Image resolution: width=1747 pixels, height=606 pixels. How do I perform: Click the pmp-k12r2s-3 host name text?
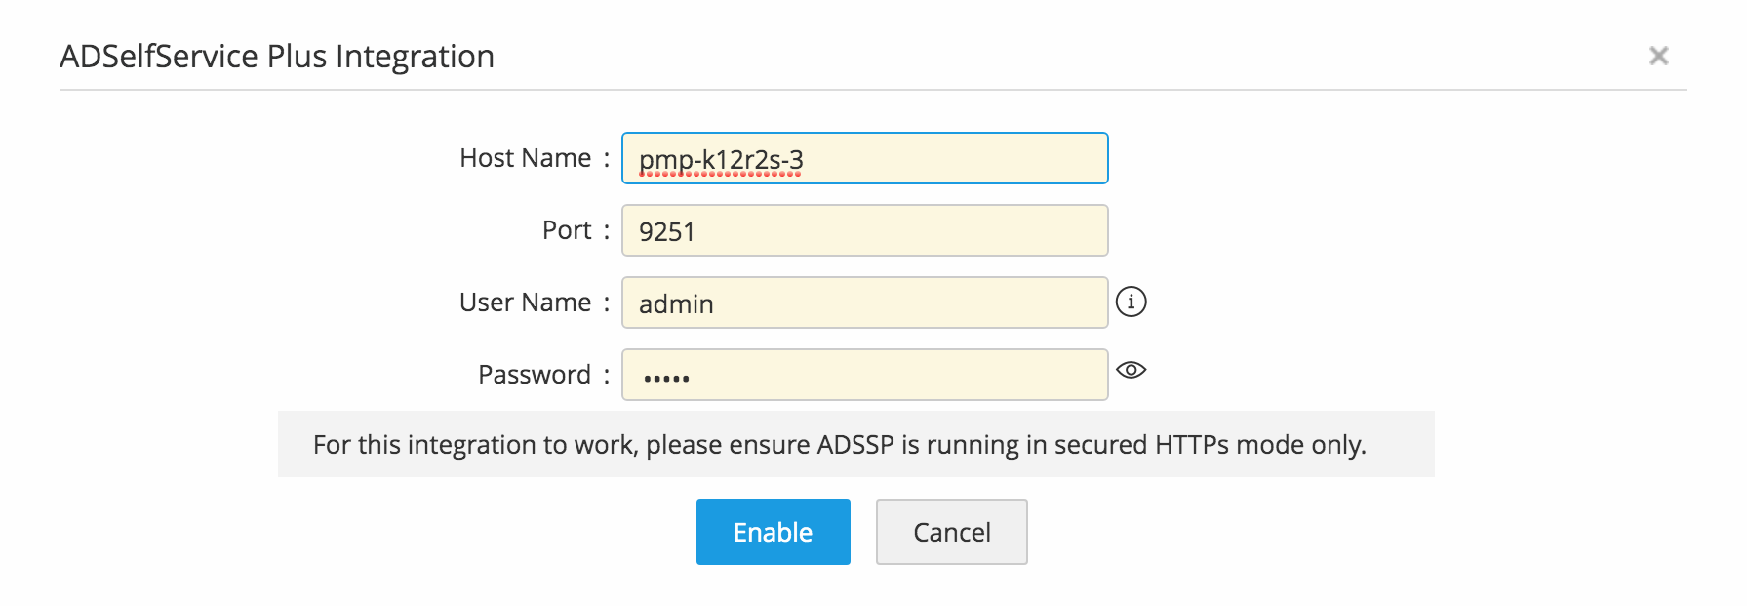721,159
